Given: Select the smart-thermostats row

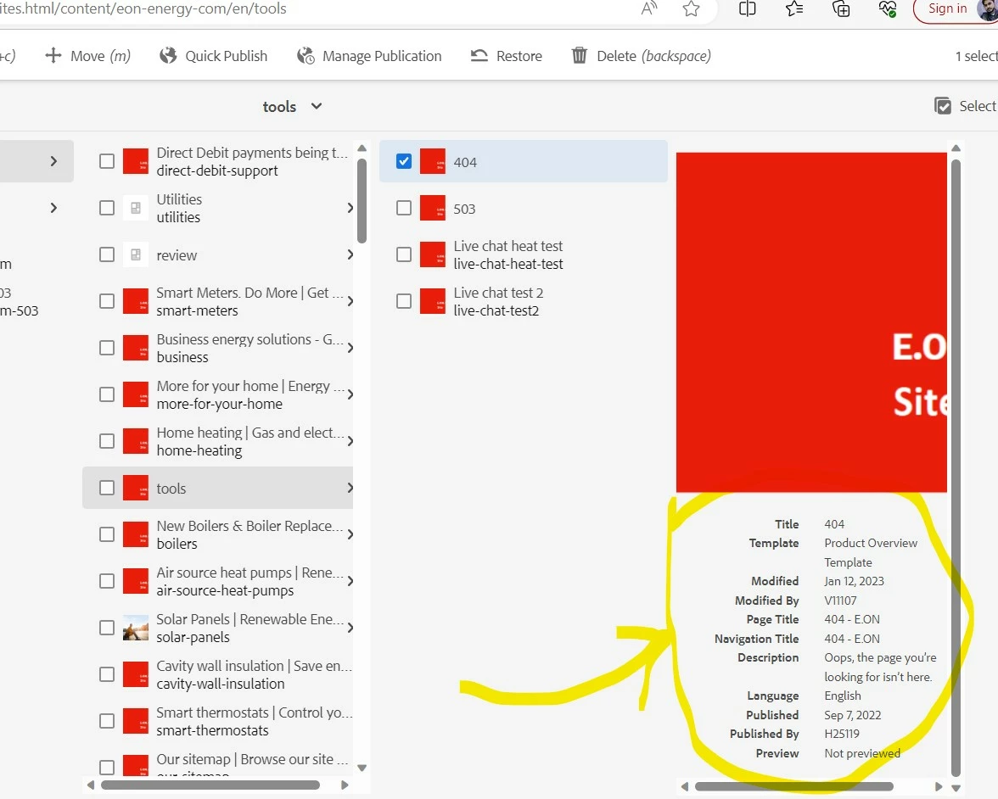Looking at the screenshot, I should tap(217, 721).
